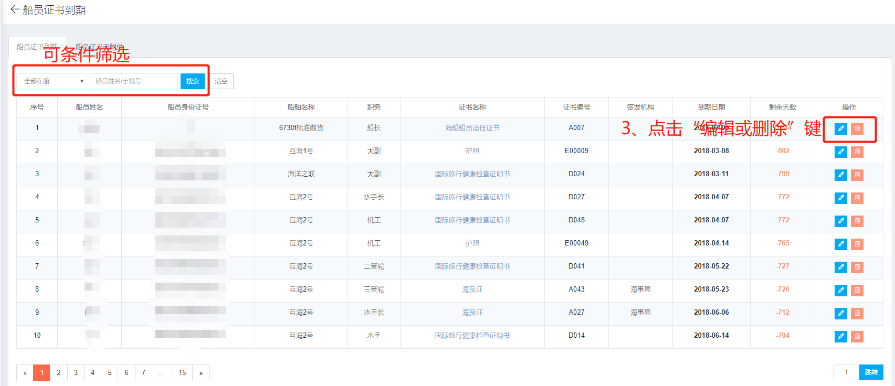Viewport: 895px width, 386px height.
Task: Open the 护照 link for E00049
Action: click(x=472, y=243)
